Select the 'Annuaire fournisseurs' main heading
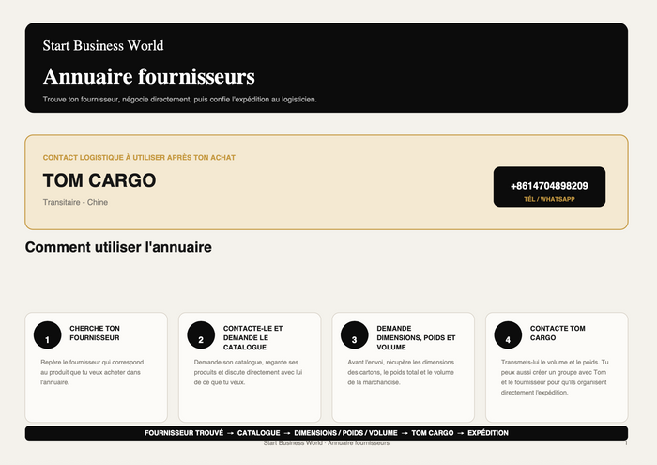The image size is (657, 465). [x=148, y=76]
